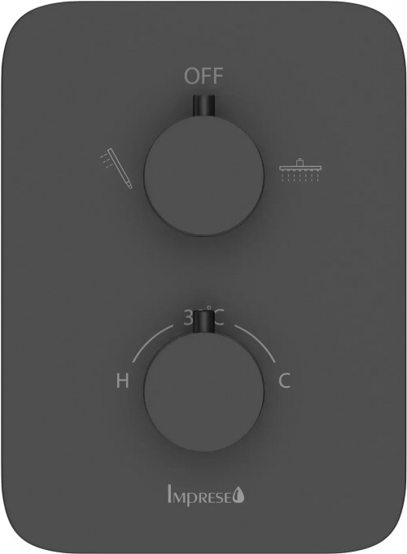Image resolution: width=407 pixels, height=554 pixels.
Task: Click the spray lines of hand shower icon
Action: [x=105, y=157]
